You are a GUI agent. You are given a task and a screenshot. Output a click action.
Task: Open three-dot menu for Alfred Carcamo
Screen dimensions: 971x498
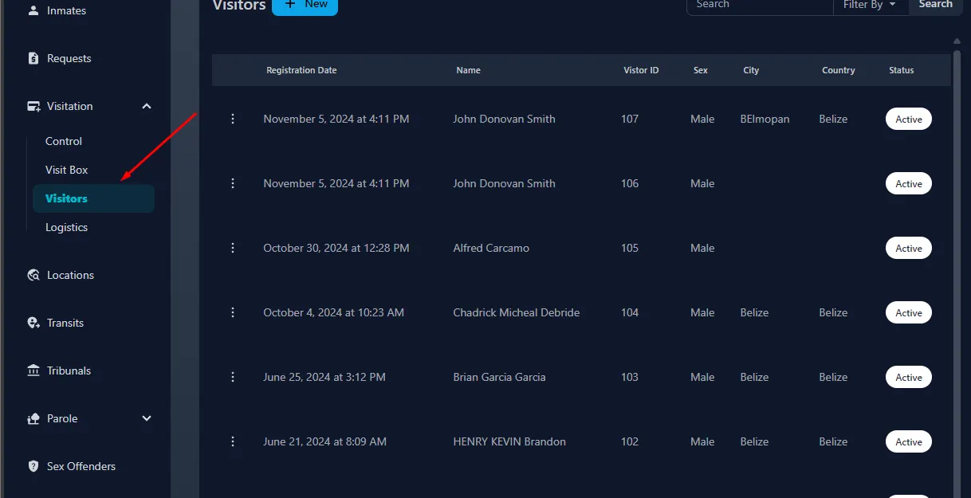point(233,248)
